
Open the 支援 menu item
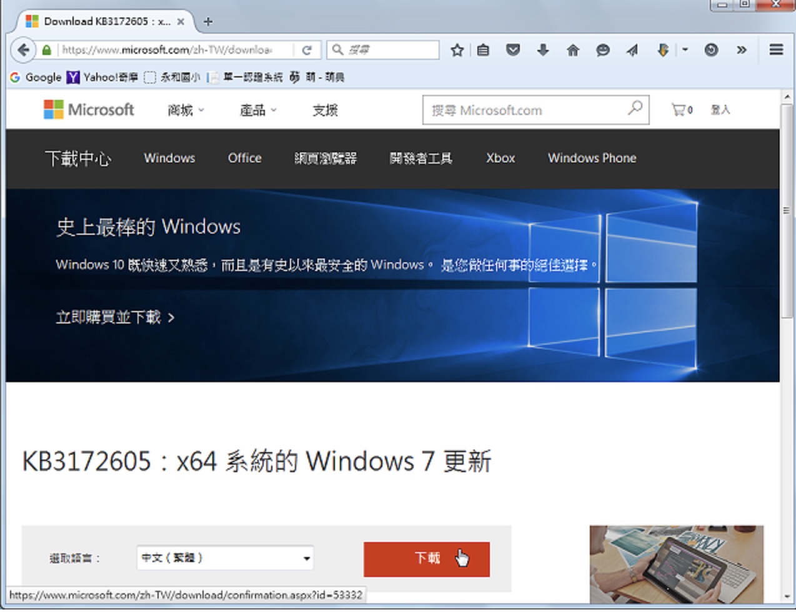(x=325, y=111)
